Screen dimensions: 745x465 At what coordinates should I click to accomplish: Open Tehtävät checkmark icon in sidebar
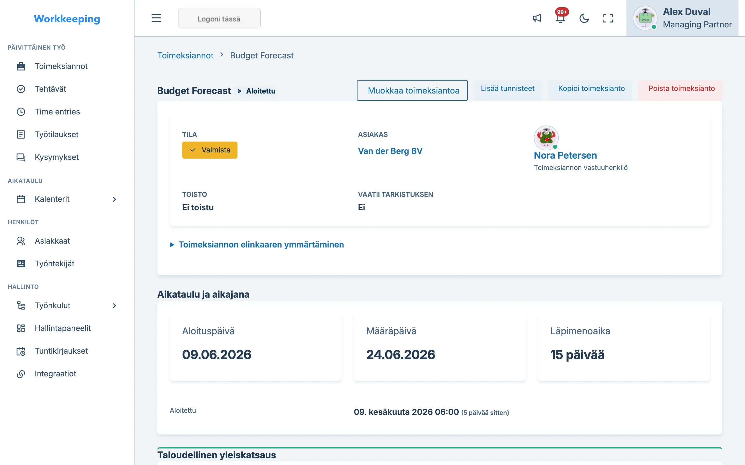tap(21, 89)
